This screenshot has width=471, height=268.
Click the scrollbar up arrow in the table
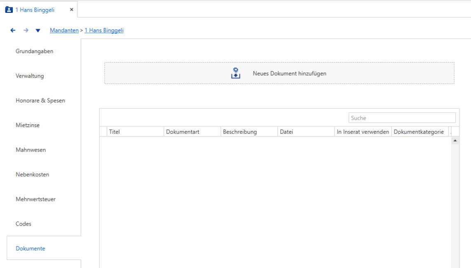[x=455, y=140]
